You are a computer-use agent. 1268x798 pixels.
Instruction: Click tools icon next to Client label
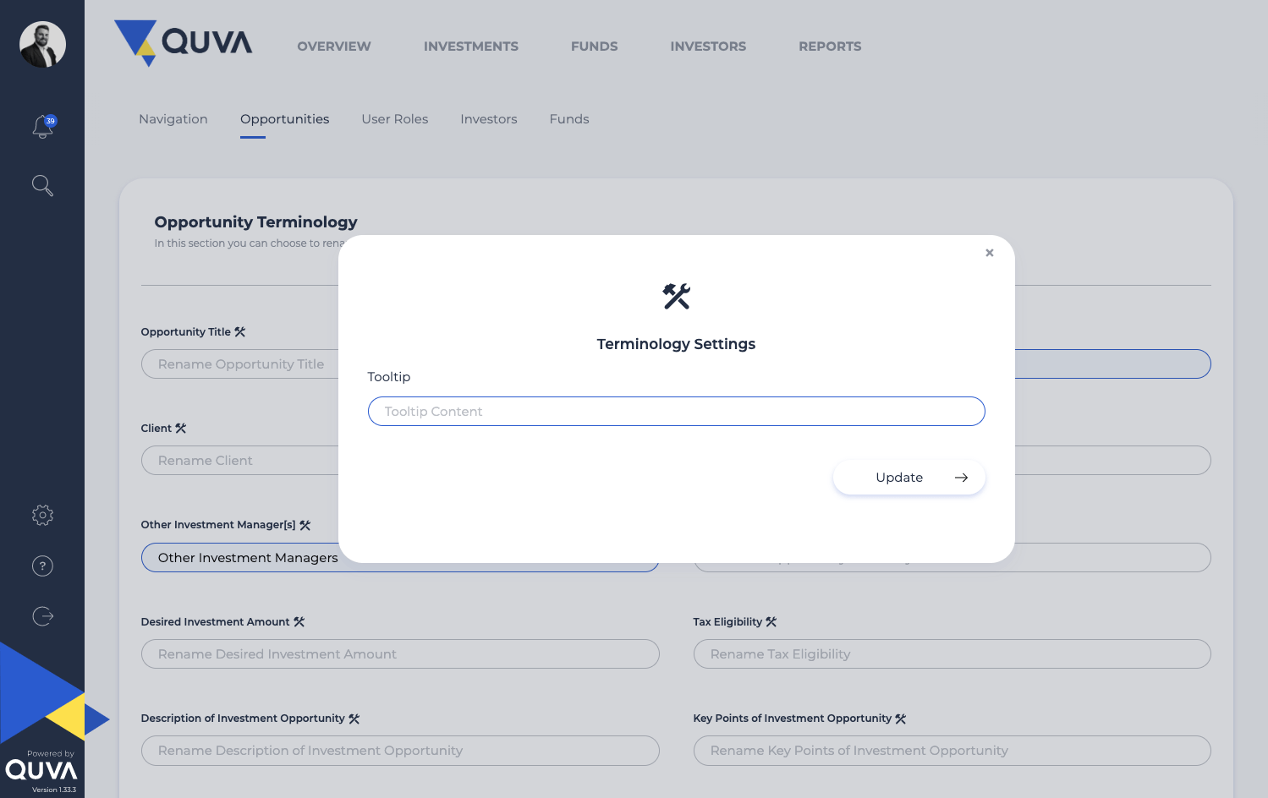(x=180, y=429)
